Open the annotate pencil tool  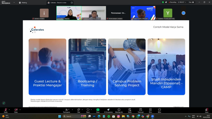pos(4,103)
